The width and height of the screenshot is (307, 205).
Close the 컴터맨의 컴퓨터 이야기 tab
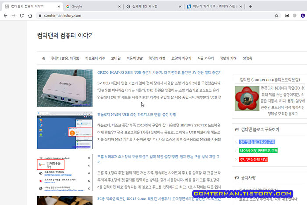pyautogui.click(x=59, y=7)
